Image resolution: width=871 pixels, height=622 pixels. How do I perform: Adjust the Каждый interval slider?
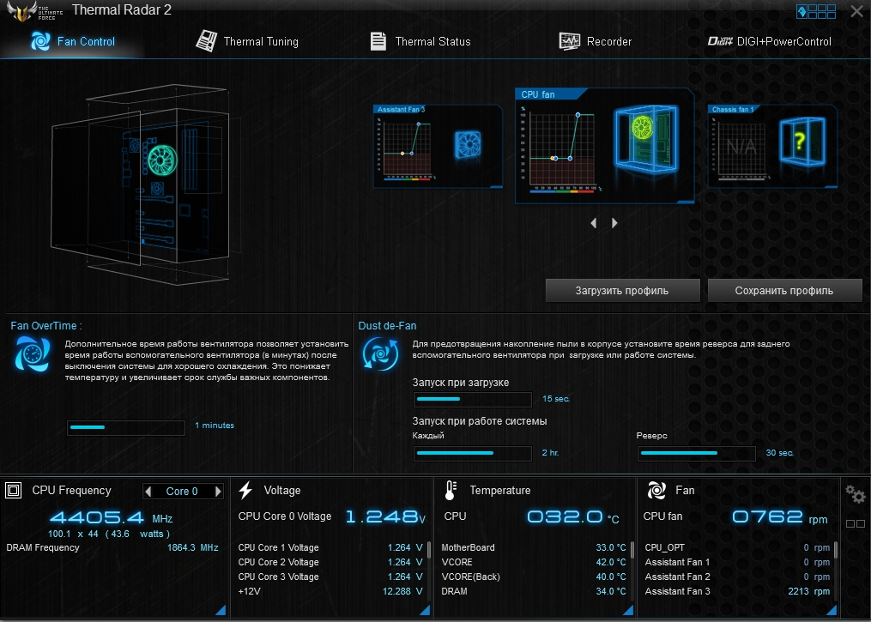tap(473, 453)
